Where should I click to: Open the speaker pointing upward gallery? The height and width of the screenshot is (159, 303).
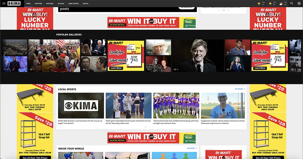237,47
